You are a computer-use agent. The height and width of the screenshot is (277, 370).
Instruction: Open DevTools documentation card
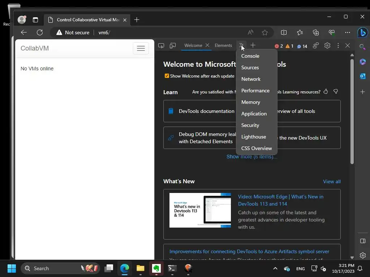pos(199,111)
